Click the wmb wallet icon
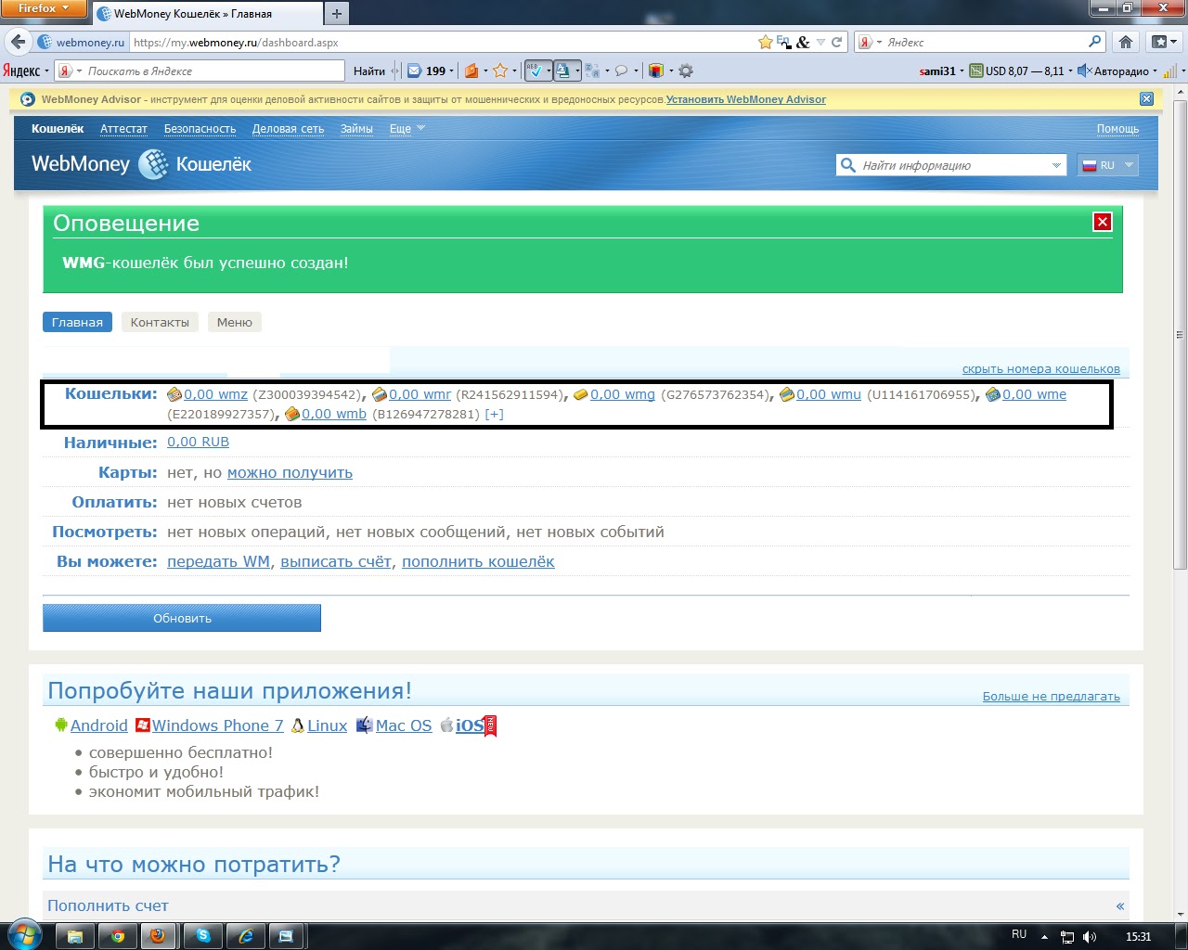This screenshot has width=1188, height=950. coord(292,414)
